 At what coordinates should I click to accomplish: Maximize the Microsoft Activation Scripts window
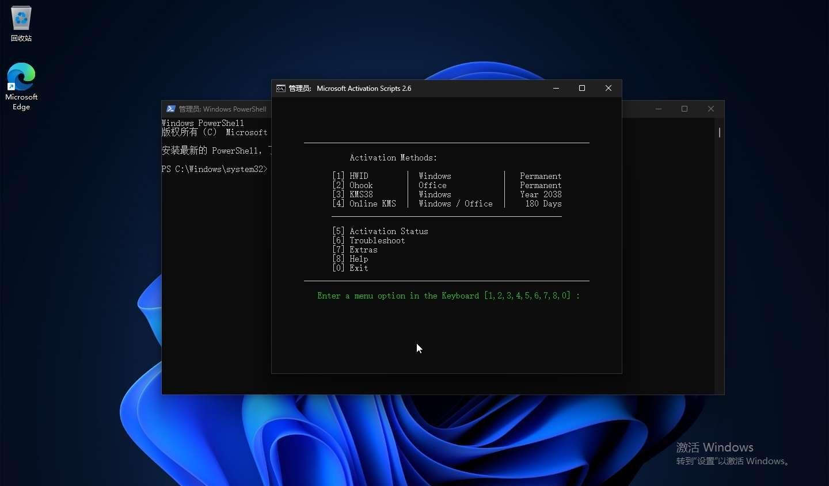(x=582, y=88)
